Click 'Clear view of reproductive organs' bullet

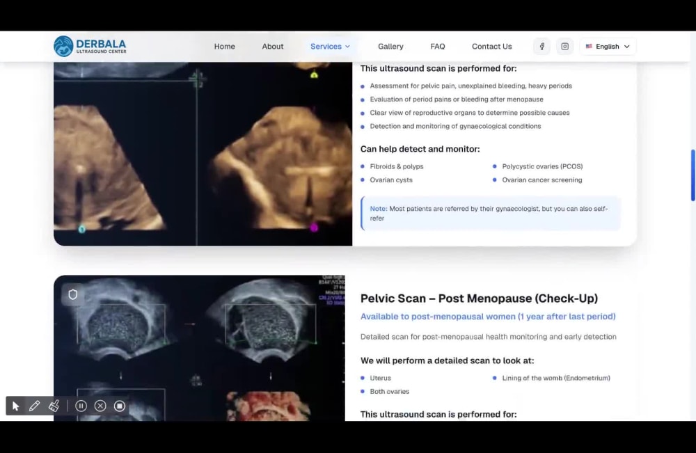point(470,113)
